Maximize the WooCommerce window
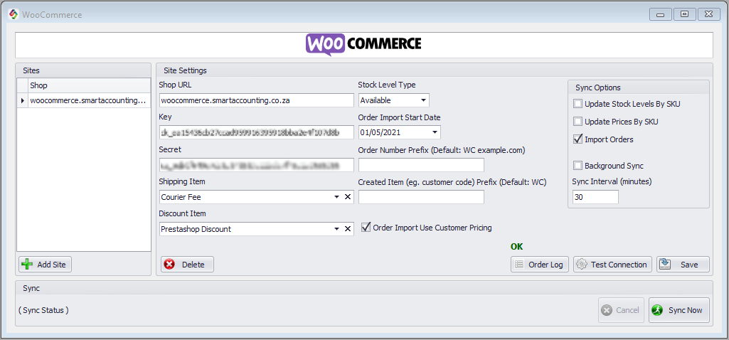 coord(684,14)
